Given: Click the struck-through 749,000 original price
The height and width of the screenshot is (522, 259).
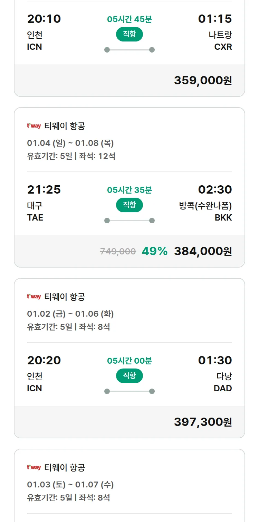Looking at the screenshot, I should click(118, 251).
